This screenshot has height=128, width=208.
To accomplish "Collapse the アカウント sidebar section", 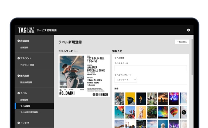I will click(x=24, y=58).
